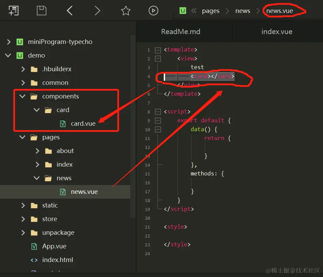The height and width of the screenshot is (277, 323).
Task: Click the index.html code file icon
Action: click(x=34, y=260)
